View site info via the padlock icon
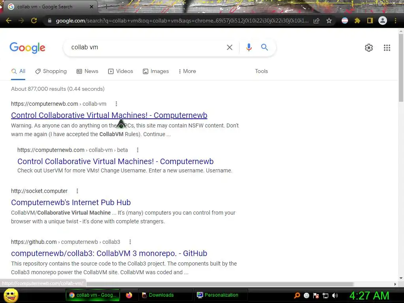The height and width of the screenshot is (303, 404). coord(50,21)
